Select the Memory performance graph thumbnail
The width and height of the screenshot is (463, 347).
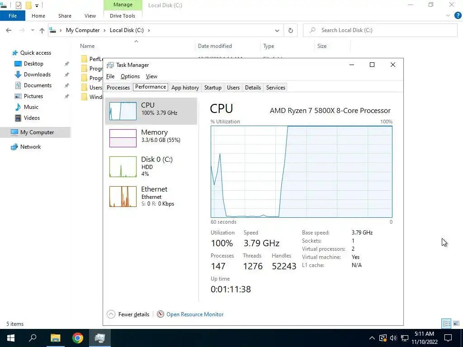click(x=123, y=138)
